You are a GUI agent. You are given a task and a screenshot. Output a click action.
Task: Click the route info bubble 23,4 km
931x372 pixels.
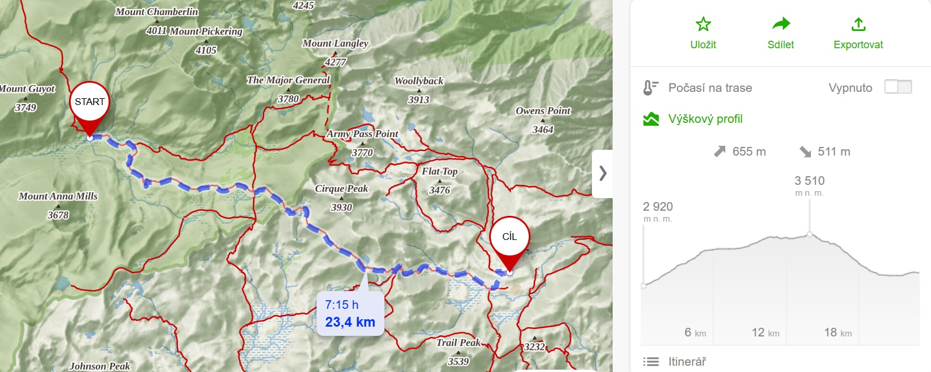[x=350, y=314]
